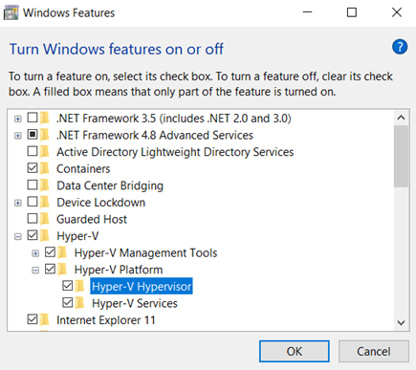Uncheck Internet Explorer 11 checkbox
416x370 pixels.
[x=33, y=319]
